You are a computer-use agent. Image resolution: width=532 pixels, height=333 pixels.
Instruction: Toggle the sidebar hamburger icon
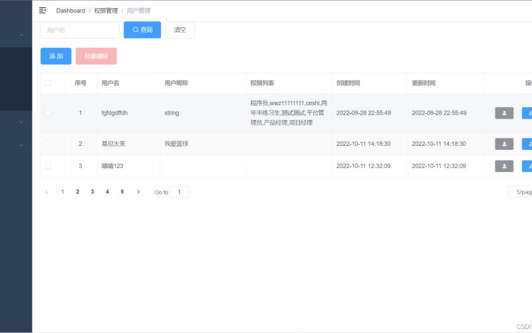pyautogui.click(x=43, y=11)
